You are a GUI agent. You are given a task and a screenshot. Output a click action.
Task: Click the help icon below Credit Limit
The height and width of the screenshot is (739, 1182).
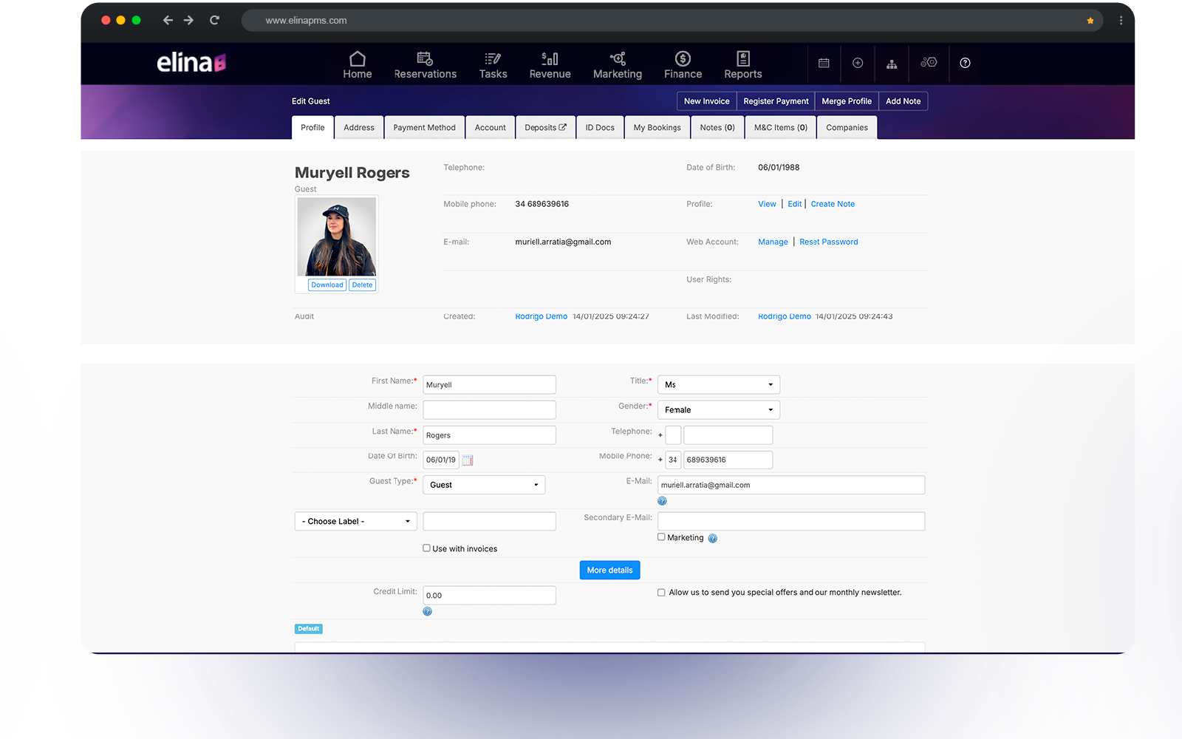click(427, 612)
